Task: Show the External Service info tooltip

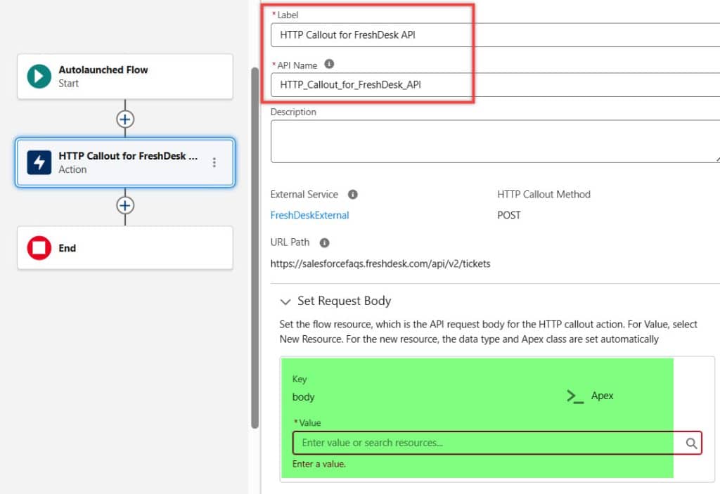Action: pyautogui.click(x=353, y=194)
